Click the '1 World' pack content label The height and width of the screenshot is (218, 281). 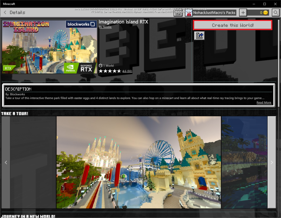[x=106, y=66]
